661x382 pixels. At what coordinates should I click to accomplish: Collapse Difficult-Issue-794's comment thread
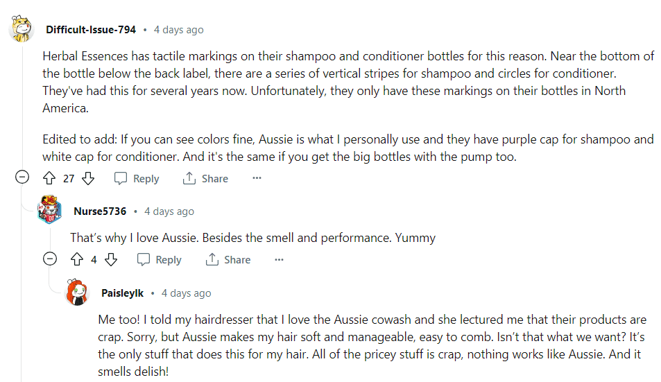click(x=22, y=178)
